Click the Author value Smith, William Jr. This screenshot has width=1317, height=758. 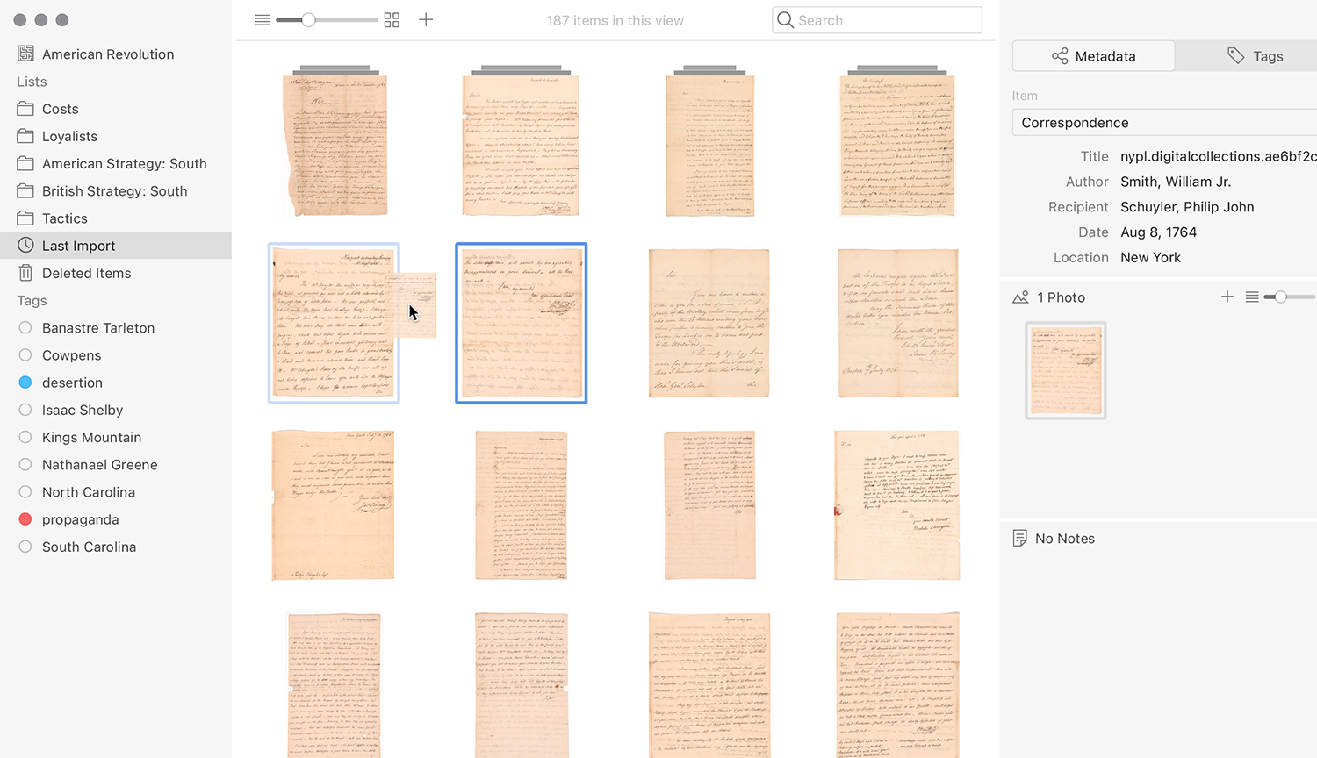pyautogui.click(x=1175, y=182)
